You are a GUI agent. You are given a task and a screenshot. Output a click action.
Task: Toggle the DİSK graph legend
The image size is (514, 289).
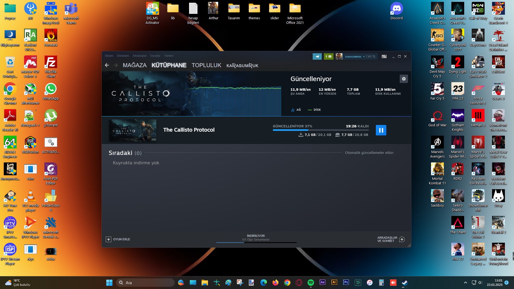pos(315,110)
